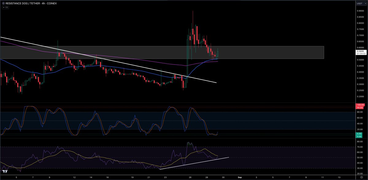Click the 0.8000 price axis label
Image resolution: width=368 pixels, height=180 pixels.
360,23
